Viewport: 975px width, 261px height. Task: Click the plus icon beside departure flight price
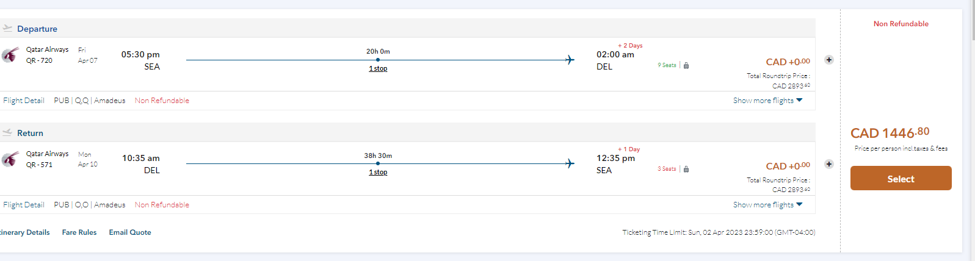click(828, 60)
